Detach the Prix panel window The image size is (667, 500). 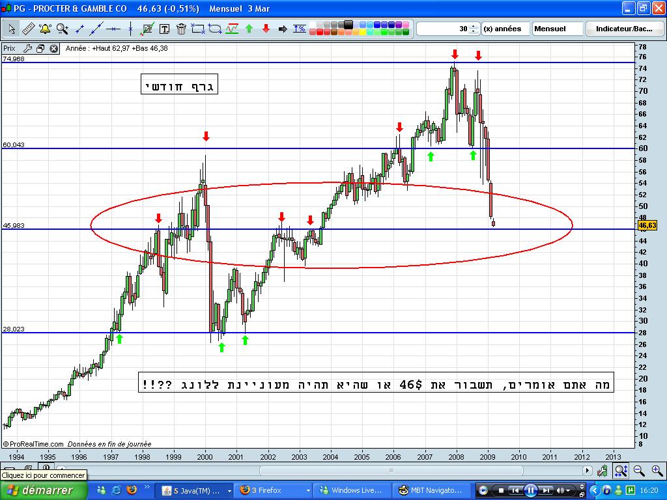click(x=41, y=48)
